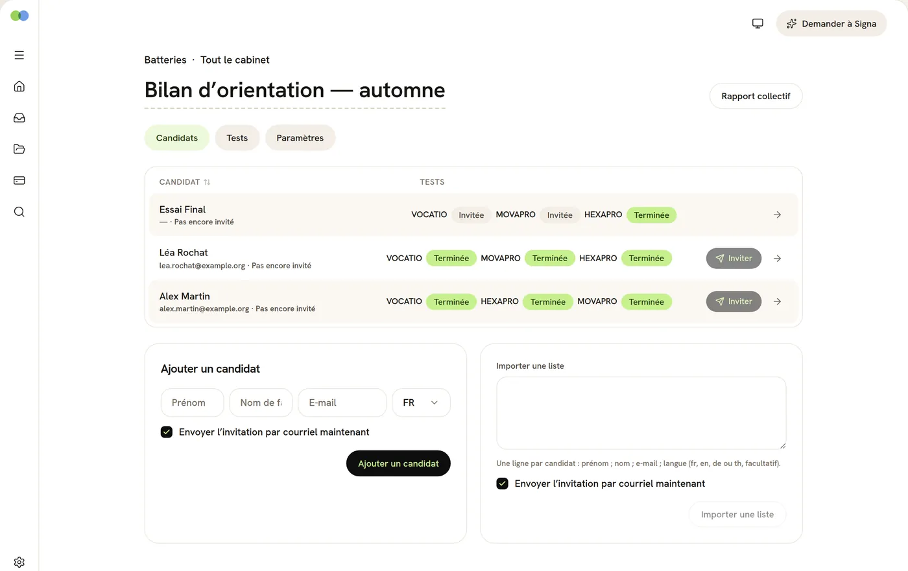Switch to the Candidats tab
This screenshot has height=571, width=908.
click(177, 137)
